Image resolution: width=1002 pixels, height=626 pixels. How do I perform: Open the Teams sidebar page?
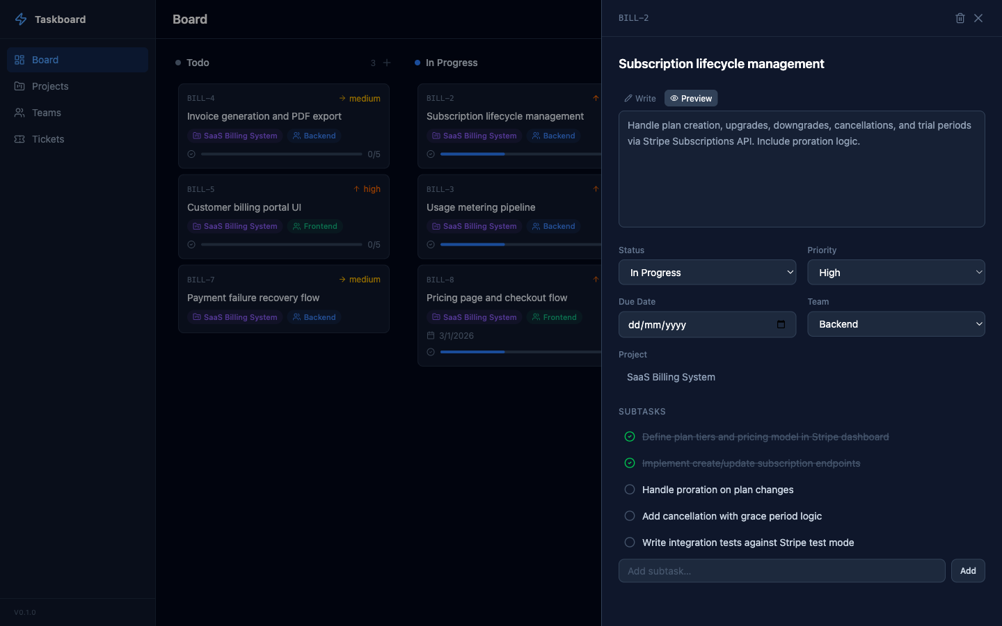[77, 113]
